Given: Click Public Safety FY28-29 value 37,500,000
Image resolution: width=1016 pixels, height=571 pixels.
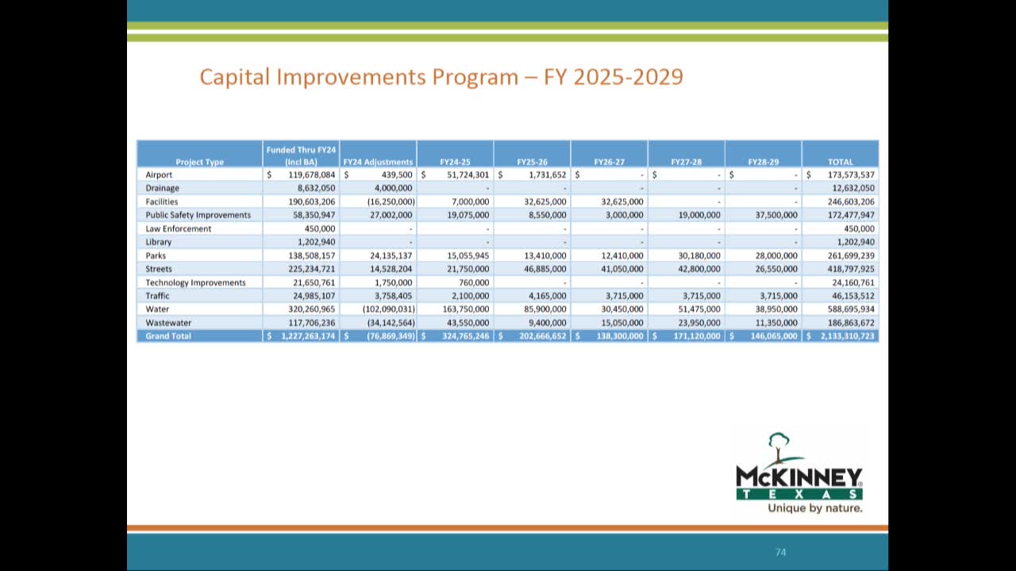Looking at the screenshot, I should point(775,215).
